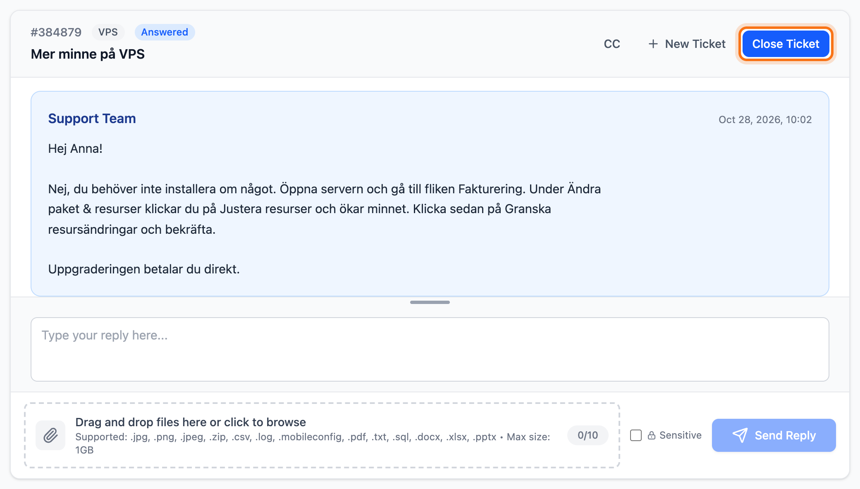This screenshot has height=489, width=860.
Task: Click the ticket number #384879
Action: click(56, 32)
